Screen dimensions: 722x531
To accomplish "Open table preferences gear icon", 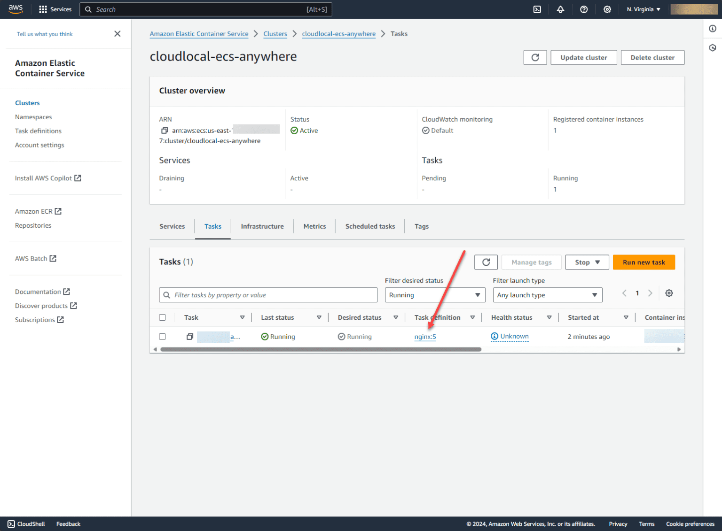I will [669, 293].
